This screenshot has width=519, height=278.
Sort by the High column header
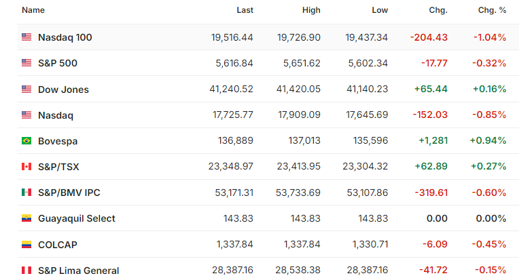[x=311, y=10]
